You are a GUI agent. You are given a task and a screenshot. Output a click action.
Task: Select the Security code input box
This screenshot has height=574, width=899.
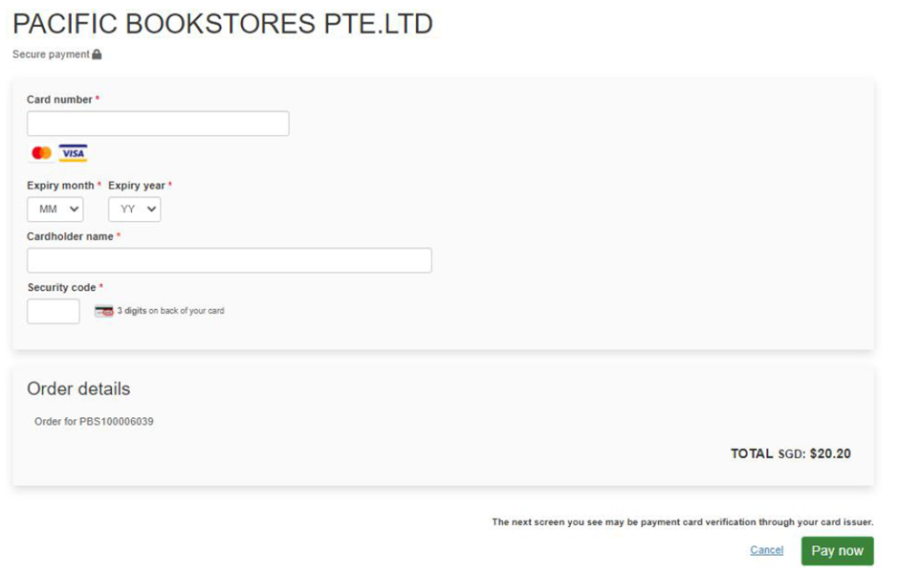point(54,311)
